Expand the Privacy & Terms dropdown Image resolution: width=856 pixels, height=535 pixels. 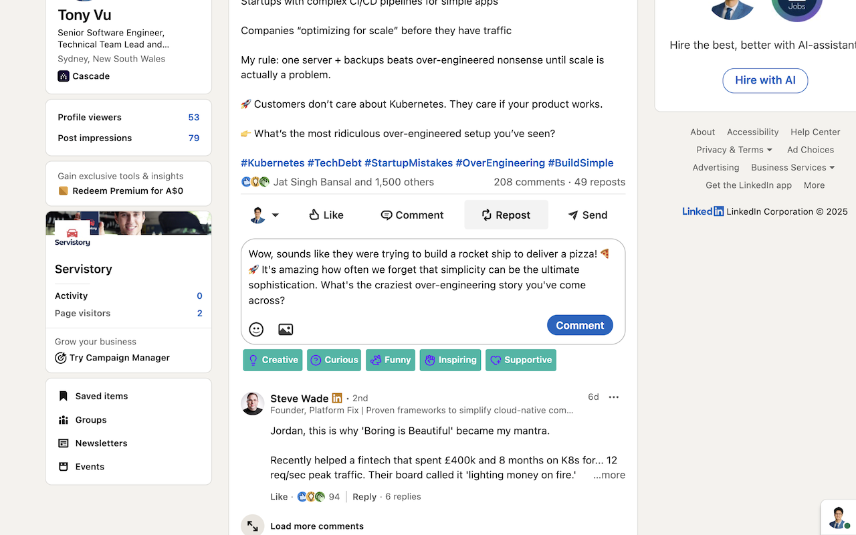(770, 150)
